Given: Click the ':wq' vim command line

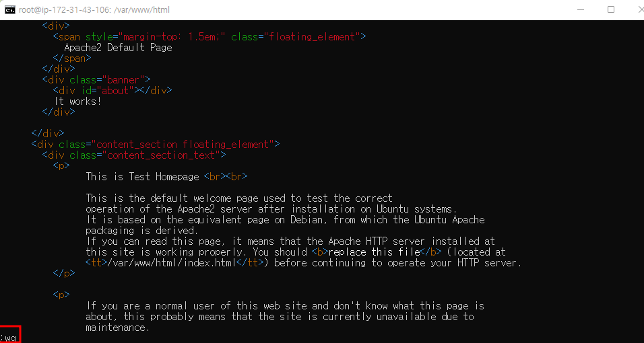Looking at the screenshot, I should tap(8, 338).
